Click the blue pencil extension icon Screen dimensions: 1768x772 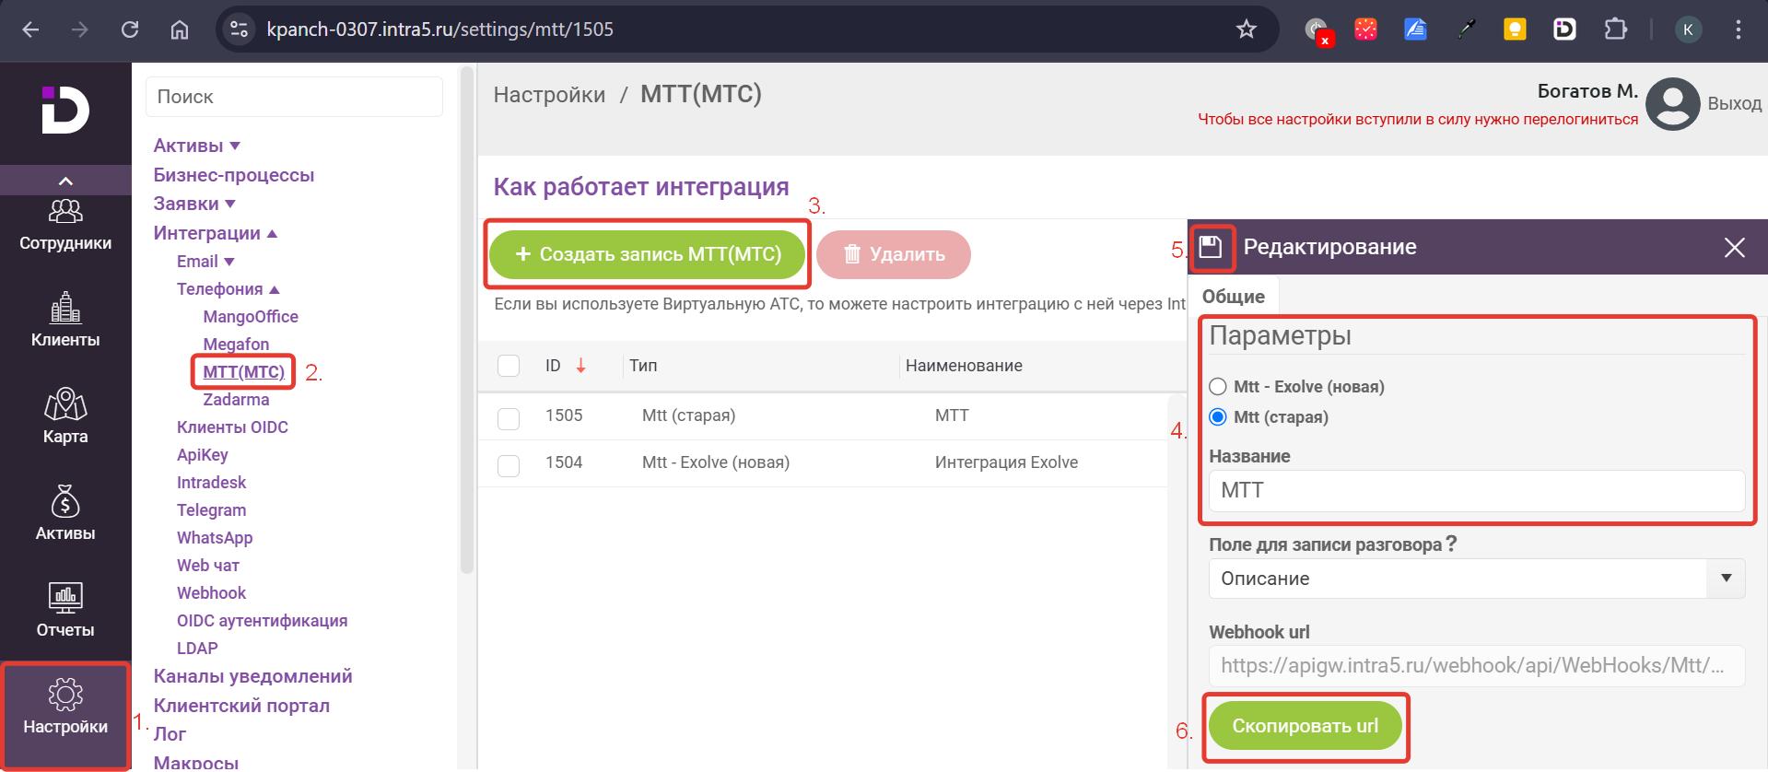click(x=1415, y=29)
